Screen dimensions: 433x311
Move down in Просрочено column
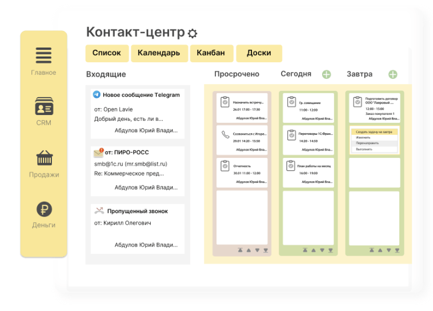258,250
